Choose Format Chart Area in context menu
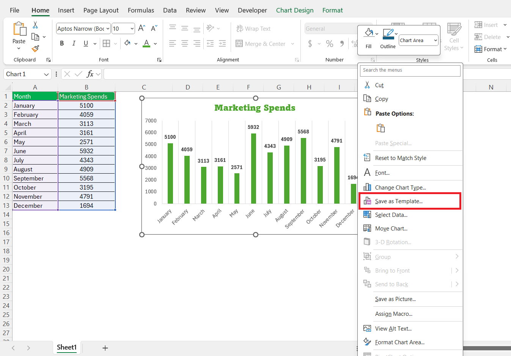This screenshot has height=356, width=511. (410, 342)
